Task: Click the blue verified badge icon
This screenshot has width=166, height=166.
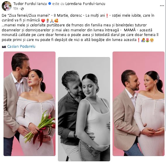Action: pos(50,4)
